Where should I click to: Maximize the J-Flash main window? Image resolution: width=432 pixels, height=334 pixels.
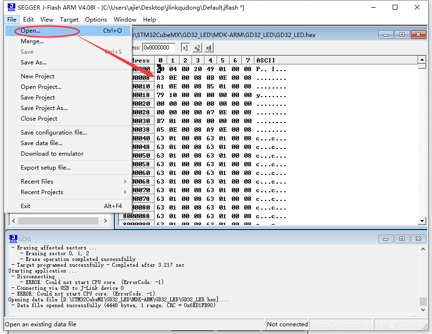tap(395, 7)
